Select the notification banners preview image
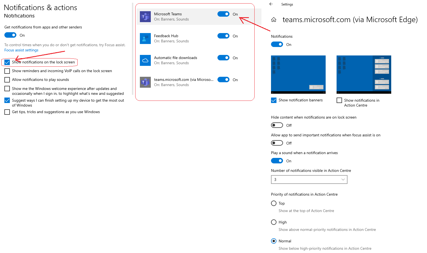The height and width of the screenshot is (253, 427). (298, 74)
